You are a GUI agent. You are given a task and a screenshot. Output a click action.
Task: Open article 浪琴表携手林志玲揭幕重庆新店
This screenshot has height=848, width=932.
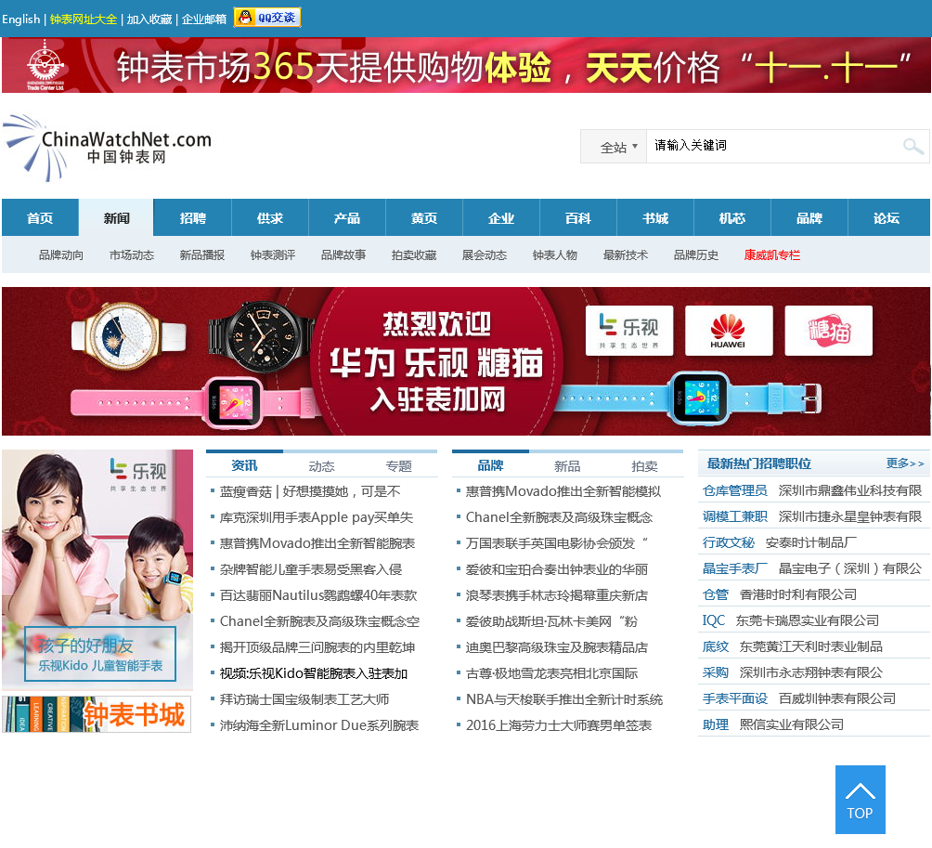coord(557,595)
